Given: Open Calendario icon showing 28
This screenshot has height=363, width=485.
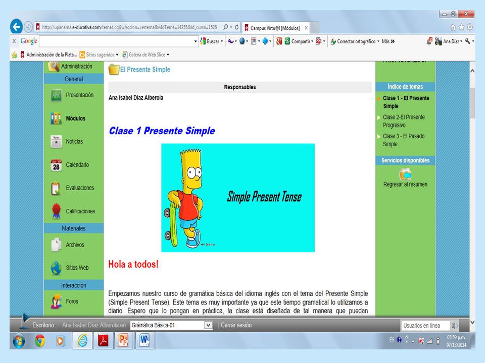Looking at the screenshot, I should 56,165.
